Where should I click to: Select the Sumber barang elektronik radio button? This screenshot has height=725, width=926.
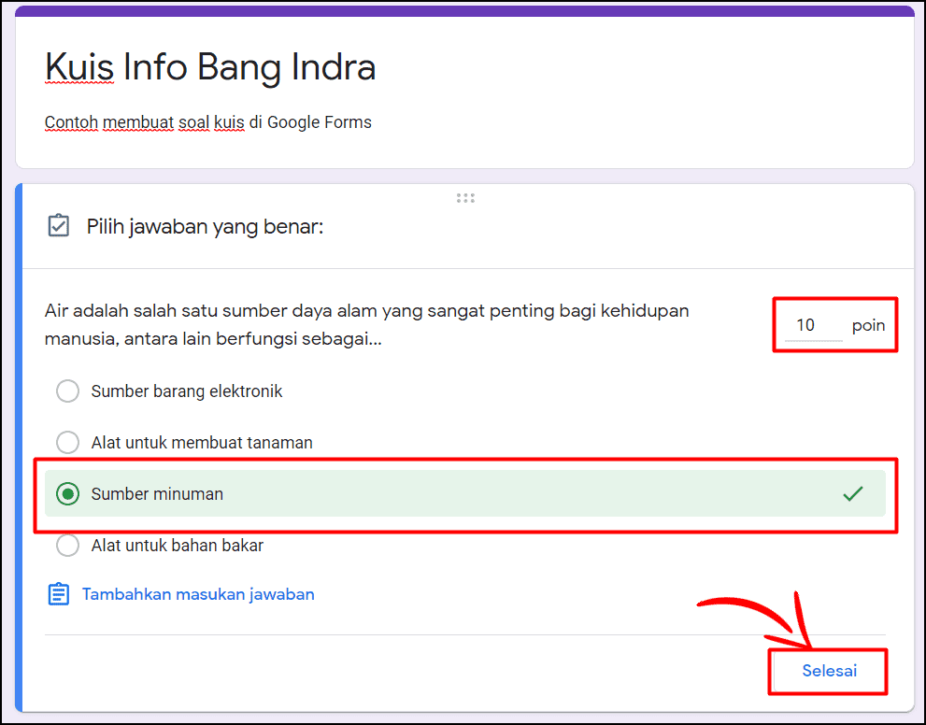[67, 391]
